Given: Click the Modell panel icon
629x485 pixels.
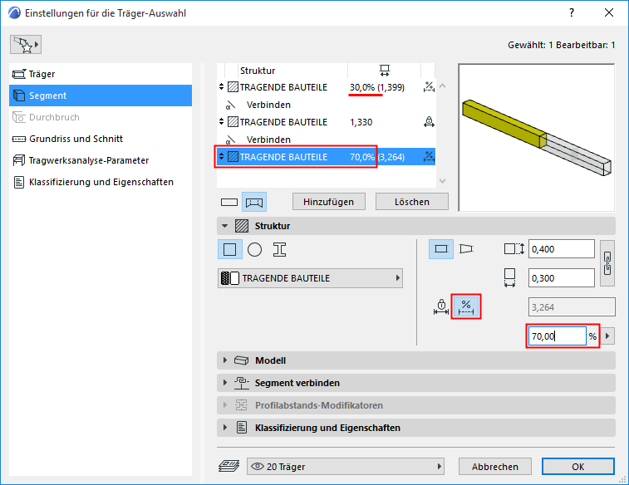Looking at the screenshot, I should coord(242,360).
